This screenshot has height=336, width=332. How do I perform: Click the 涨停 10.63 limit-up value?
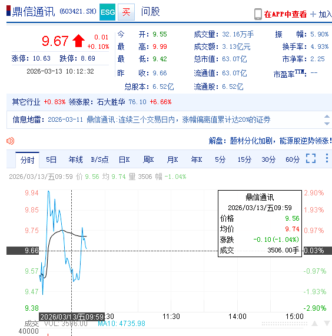pyautogui.click(x=42, y=58)
